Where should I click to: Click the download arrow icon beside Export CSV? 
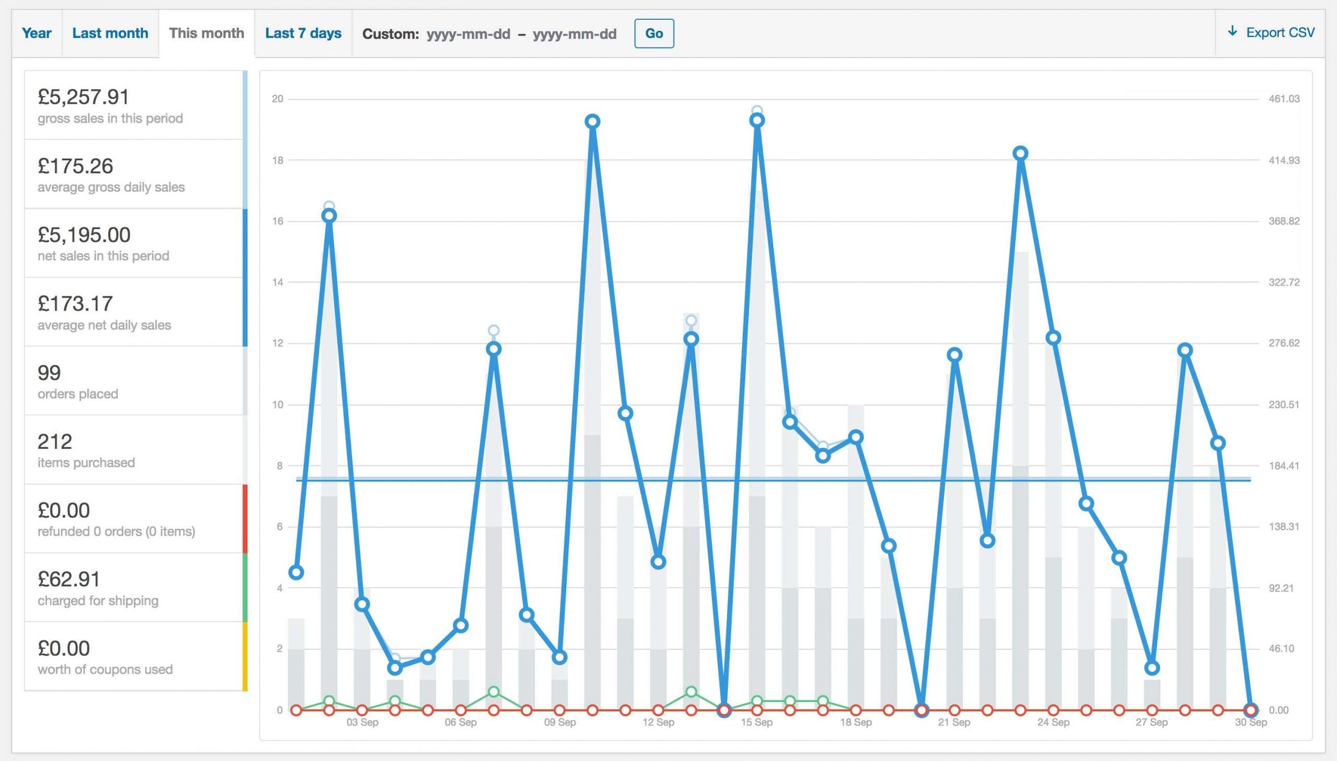click(x=1233, y=31)
